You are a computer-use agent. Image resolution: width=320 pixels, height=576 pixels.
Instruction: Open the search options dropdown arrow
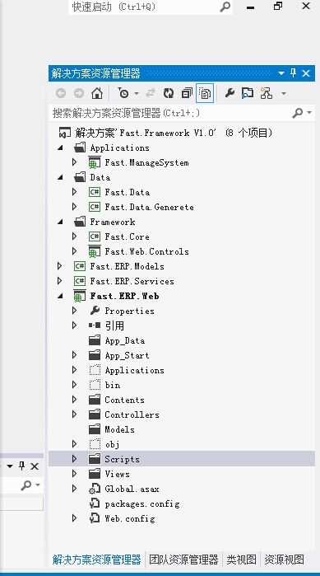click(x=309, y=113)
